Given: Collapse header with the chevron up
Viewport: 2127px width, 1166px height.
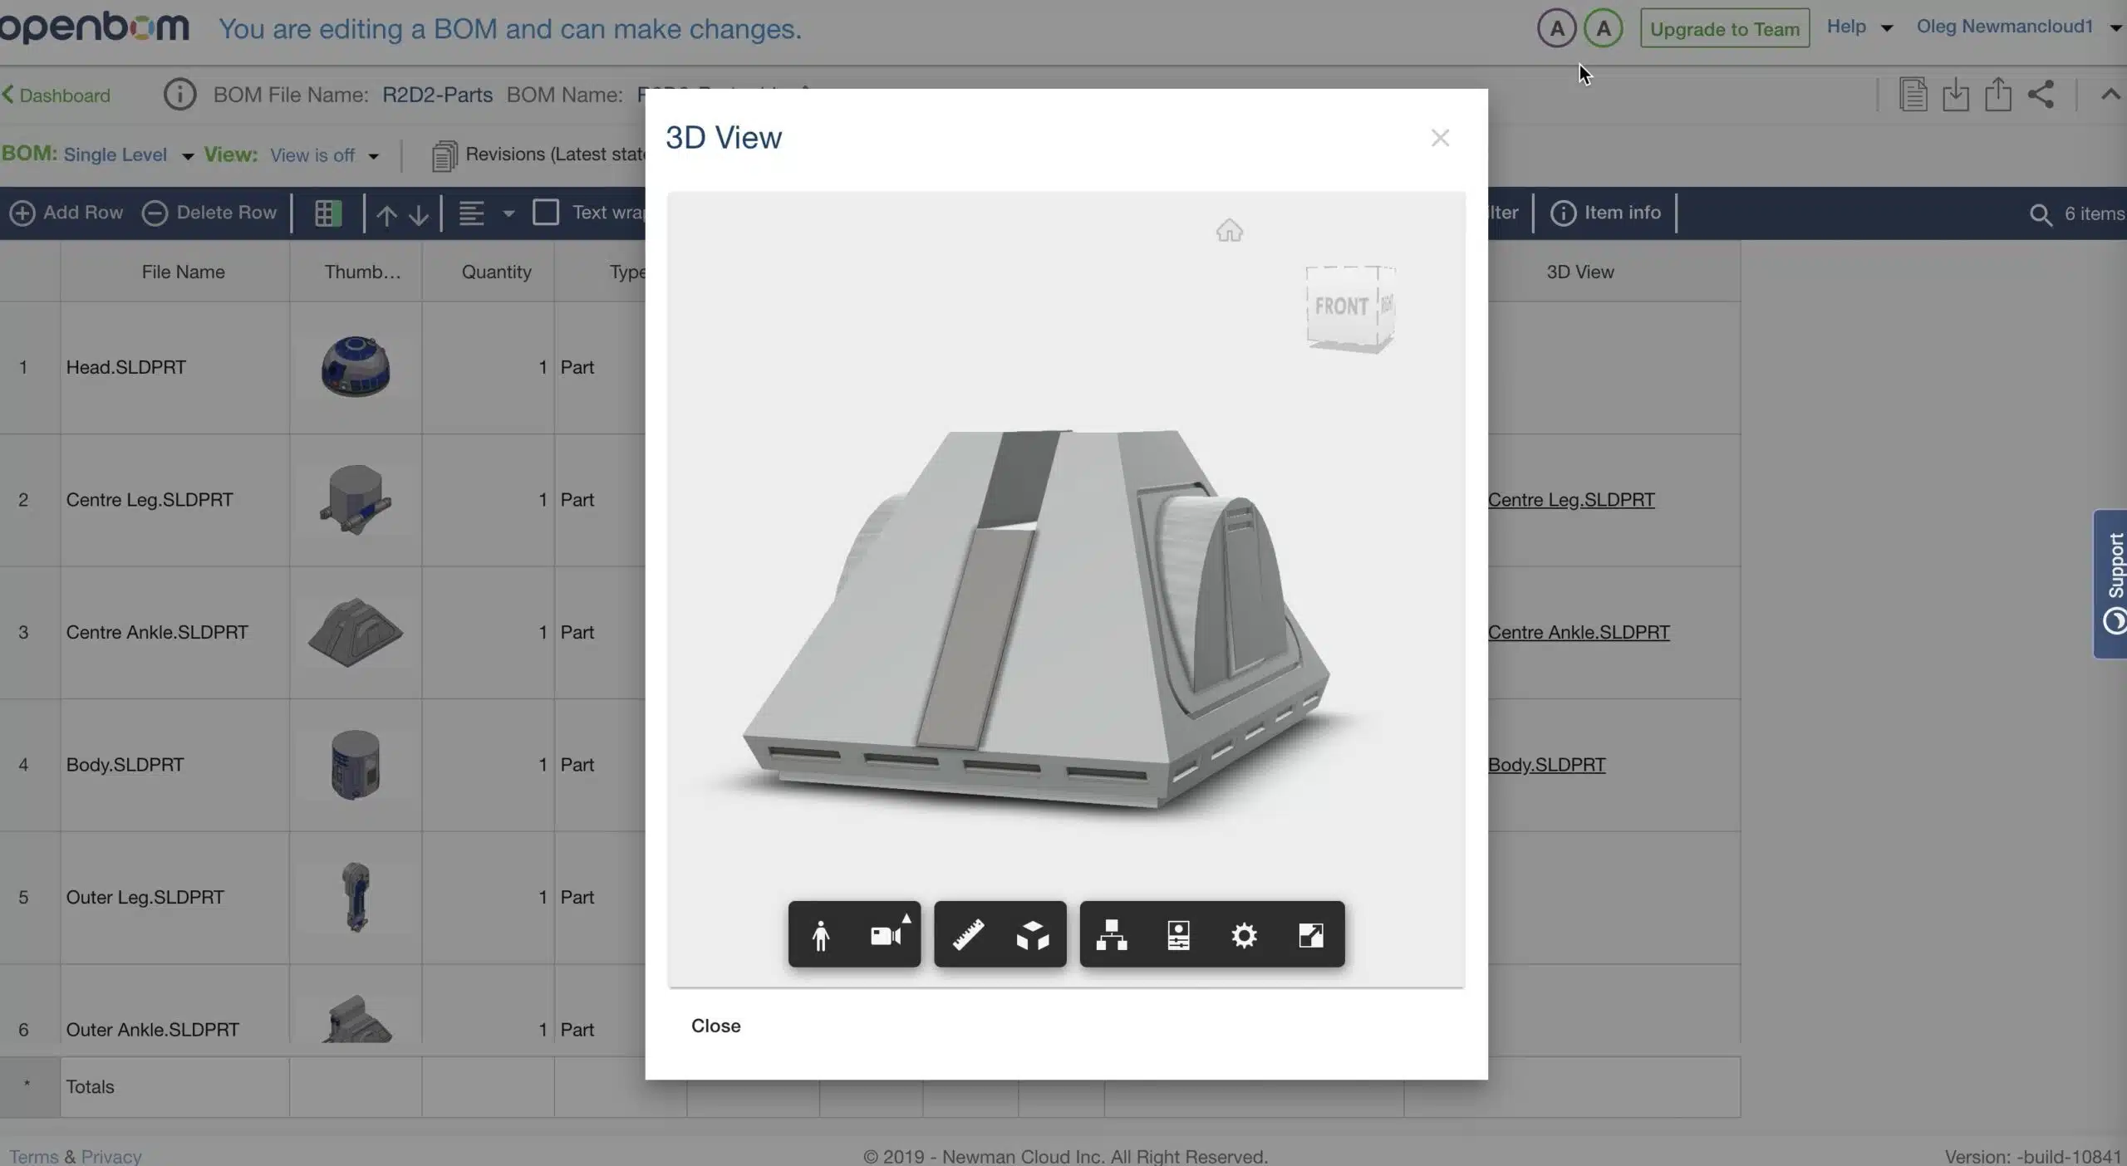Looking at the screenshot, I should (x=2110, y=94).
